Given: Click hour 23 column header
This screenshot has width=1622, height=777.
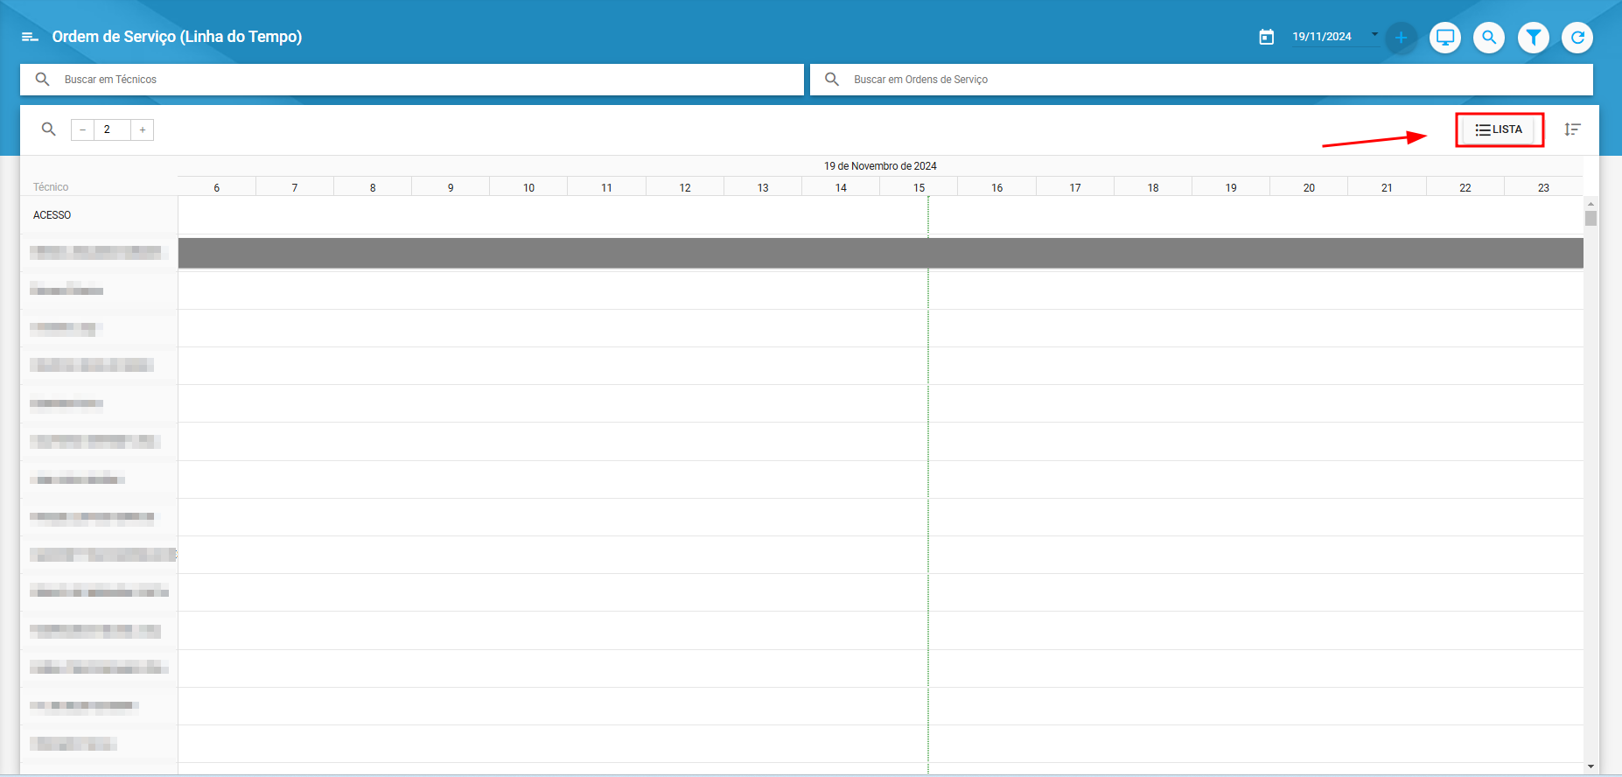Looking at the screenshot, I should (x=1543, y=187).
